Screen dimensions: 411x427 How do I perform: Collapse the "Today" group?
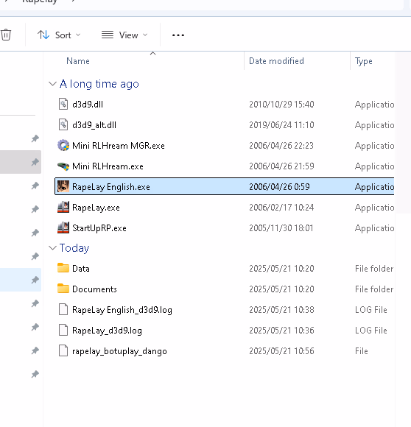(x=52, y=248)
